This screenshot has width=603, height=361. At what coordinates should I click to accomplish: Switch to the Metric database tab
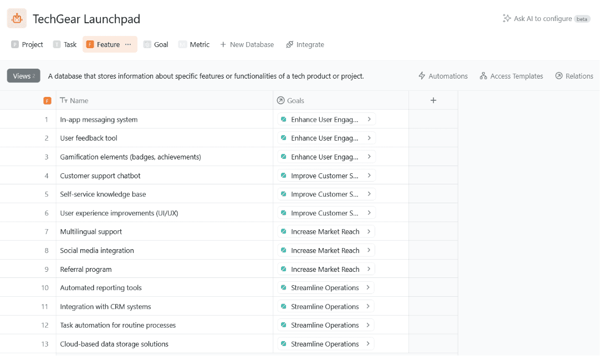coord(194,44)
